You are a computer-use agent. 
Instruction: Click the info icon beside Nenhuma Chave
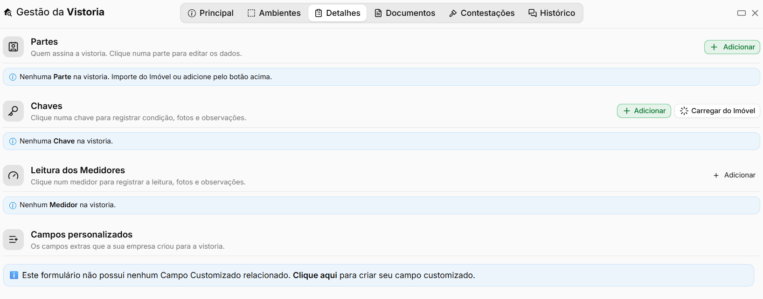coord(13,142)
